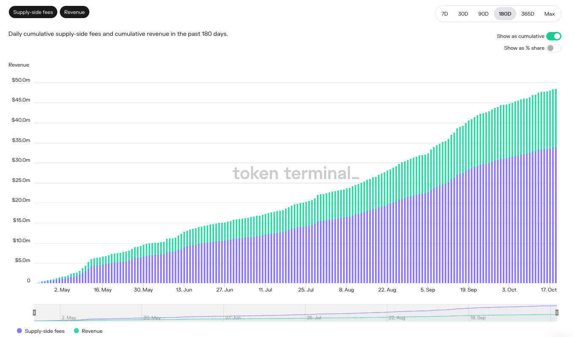The width and height of the screenshot is (574, 337).
Task: Click the right range navigator handle
Action: point(557,313)
